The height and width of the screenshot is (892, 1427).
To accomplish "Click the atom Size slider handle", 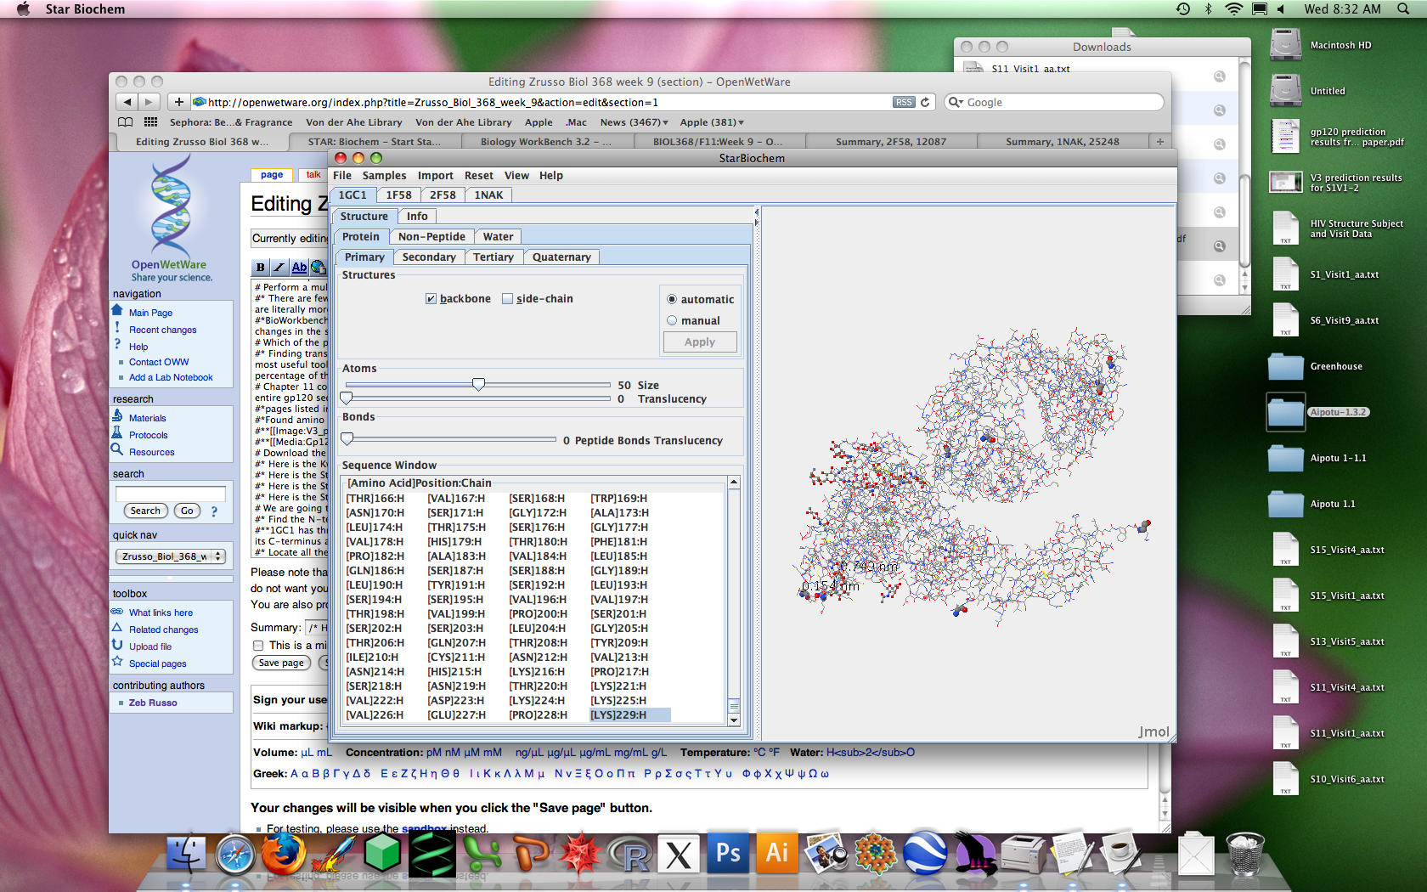I will (478, 385).
